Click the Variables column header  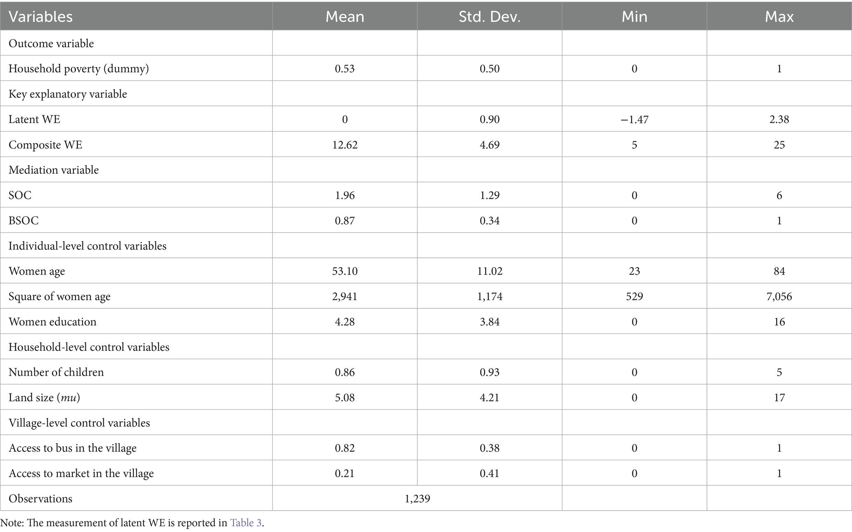pyautogui.click(x=40, y=16)
